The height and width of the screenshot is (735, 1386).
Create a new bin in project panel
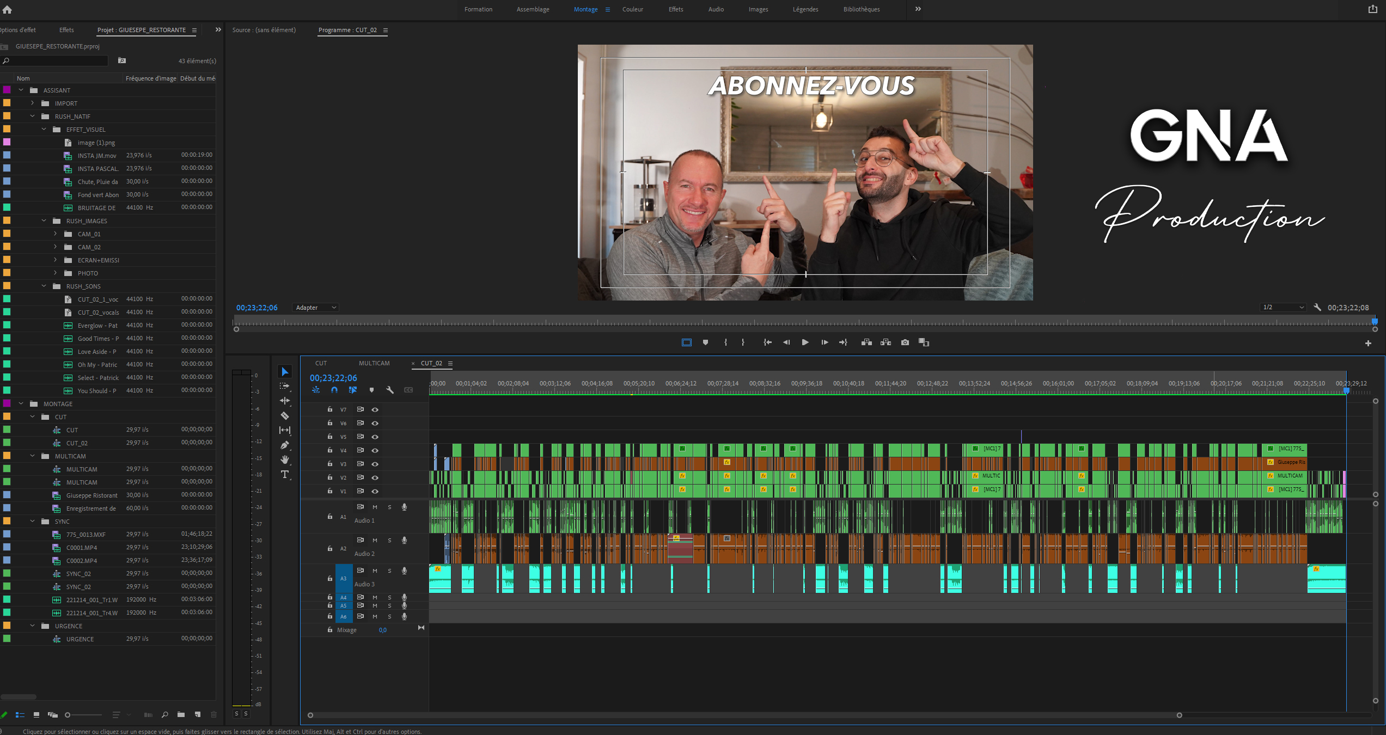tap(181, 715)
